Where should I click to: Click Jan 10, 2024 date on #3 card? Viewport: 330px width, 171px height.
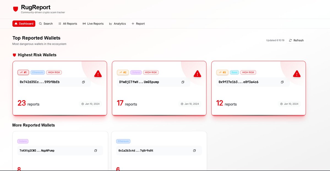289,104
